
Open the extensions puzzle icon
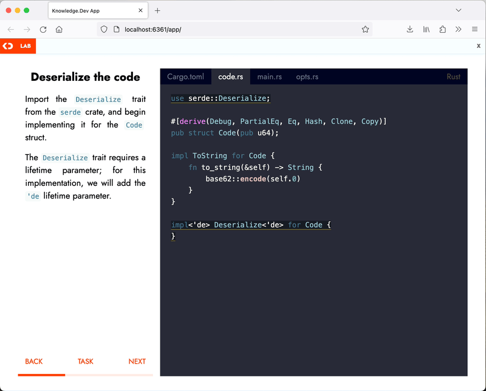442,29
